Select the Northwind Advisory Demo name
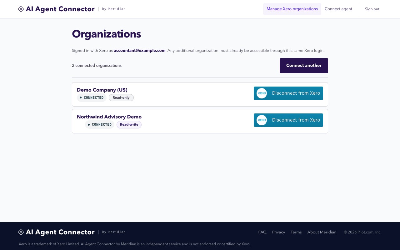The width and height of the screenshot is (400, 250). pos(109,117)
